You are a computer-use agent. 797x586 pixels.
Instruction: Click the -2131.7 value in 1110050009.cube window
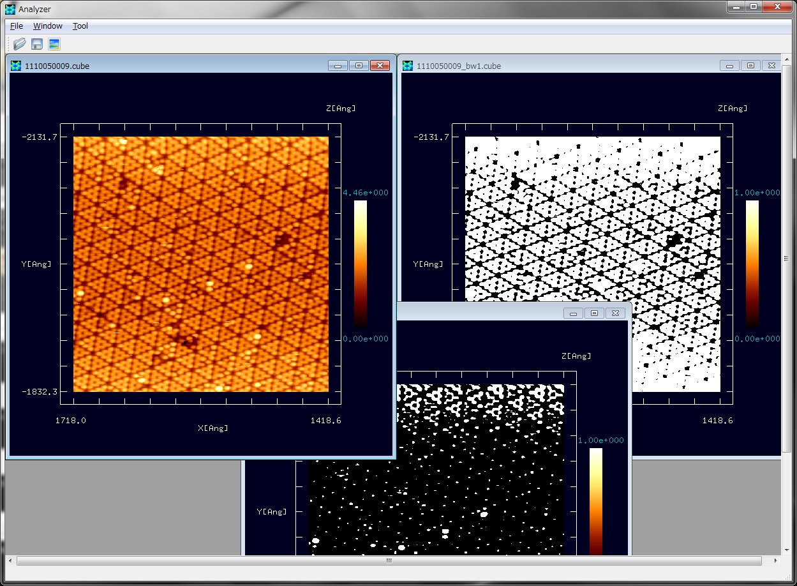tap(39, 137)
